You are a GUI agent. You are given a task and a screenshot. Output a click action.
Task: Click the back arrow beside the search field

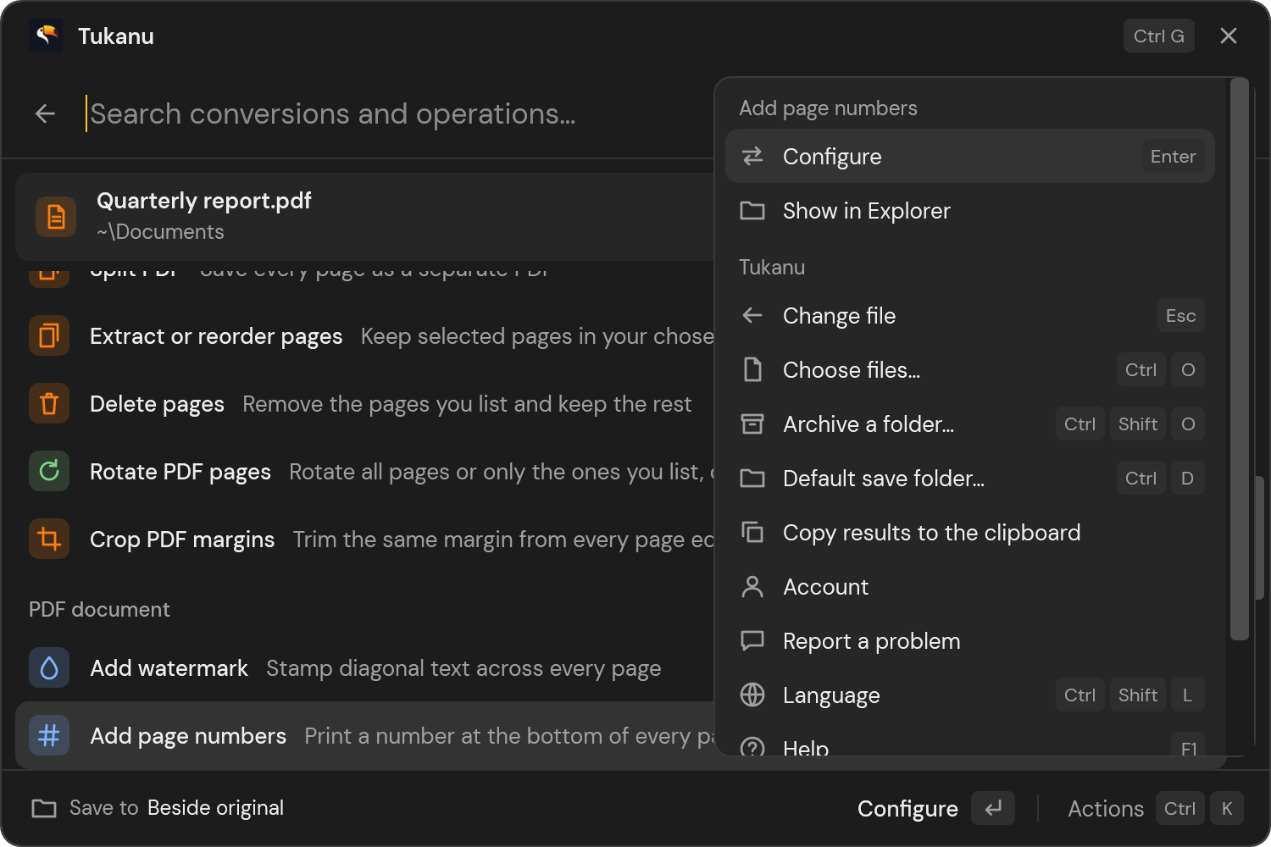pos(46,113)
